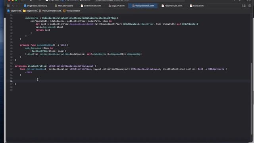Click the split editor layout icon
Image resolution: width=254 pixels, height=143 pixels.
[244, 6]
